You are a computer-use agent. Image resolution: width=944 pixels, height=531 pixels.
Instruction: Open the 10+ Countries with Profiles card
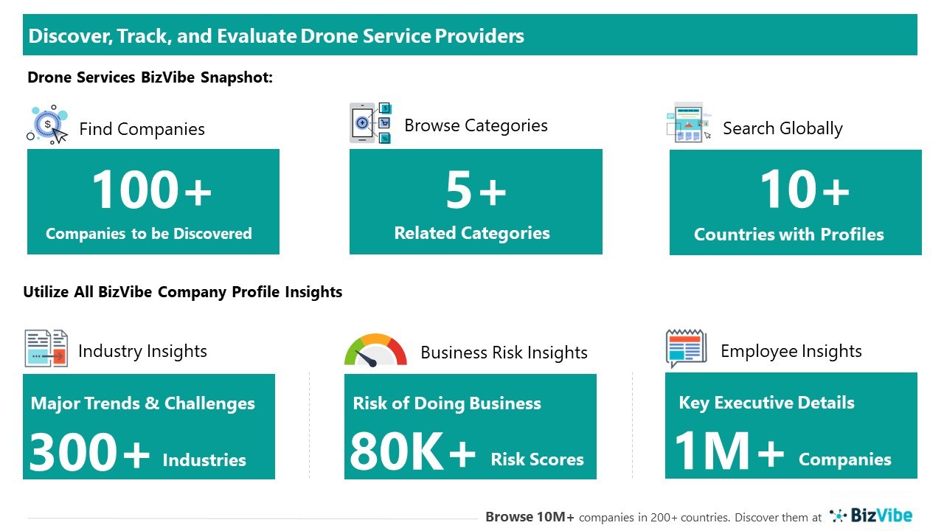pyautogui.click(x=796, y=202)
